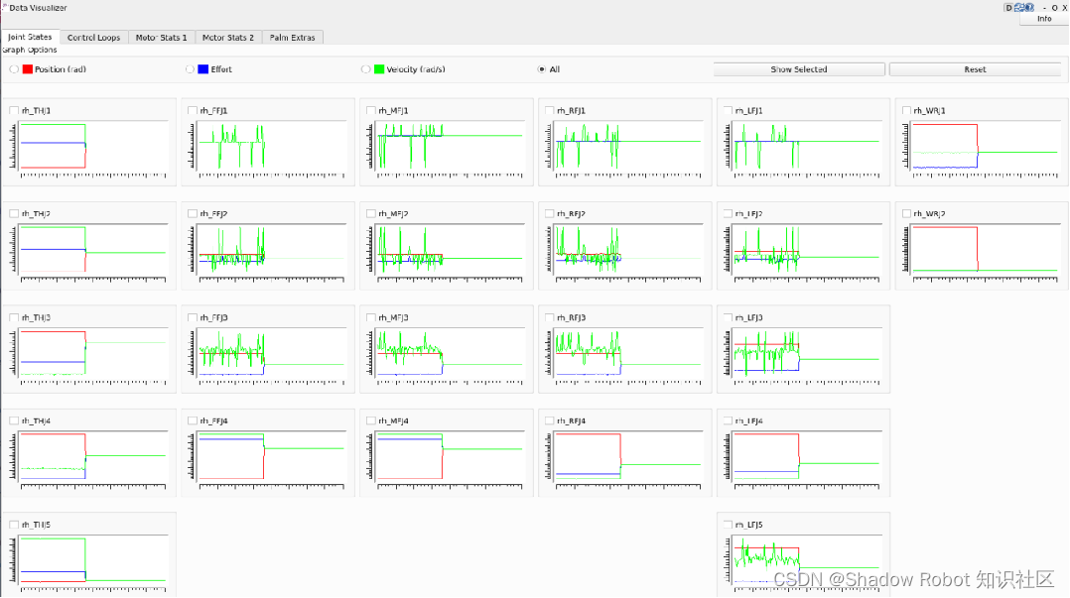Enable the rh_THJ3 checkbox
Viewport: 1070px width, 598px height.
point(14,317)
